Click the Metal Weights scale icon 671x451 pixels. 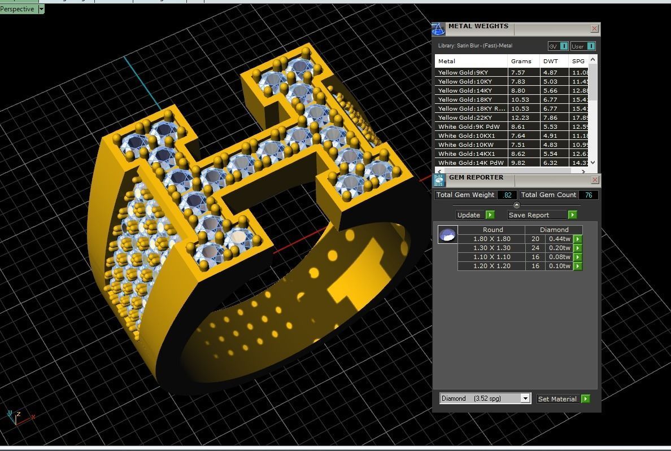[x=438, y=29]
